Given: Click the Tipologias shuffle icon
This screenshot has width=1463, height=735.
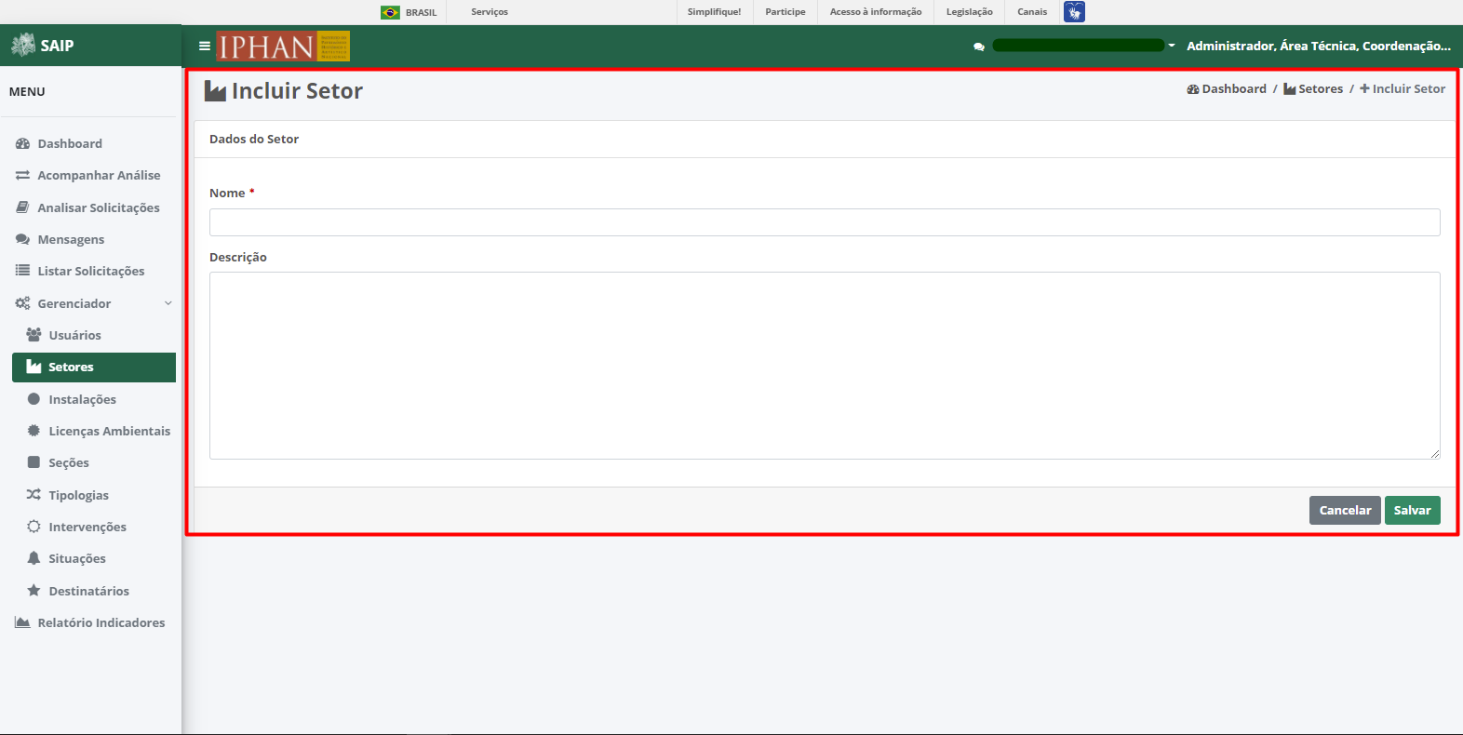Looking at the screenshot, I should (x=34, y=495).
